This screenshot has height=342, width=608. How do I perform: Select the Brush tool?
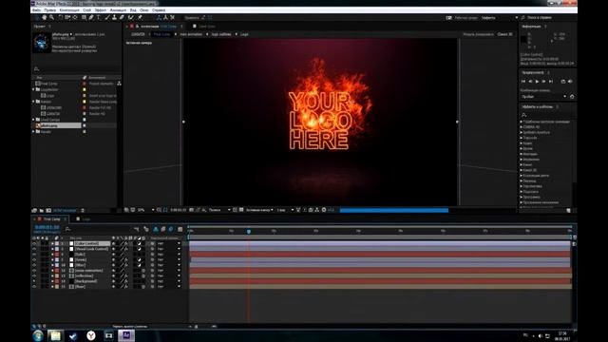pos(107,17)
